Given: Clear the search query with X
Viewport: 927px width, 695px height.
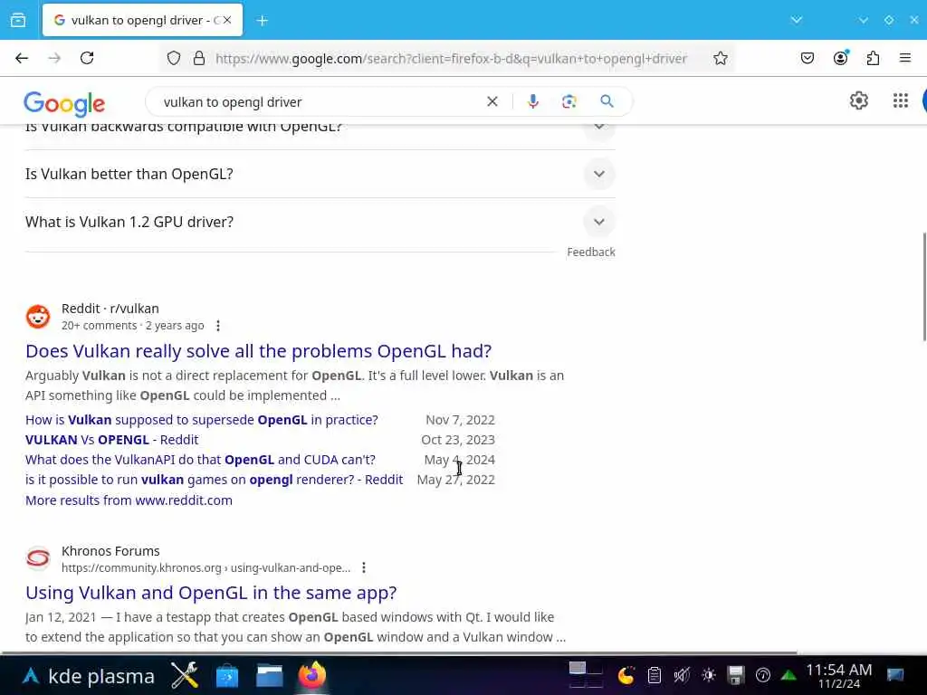Looking at the screenshot, I should coord(492,101).
